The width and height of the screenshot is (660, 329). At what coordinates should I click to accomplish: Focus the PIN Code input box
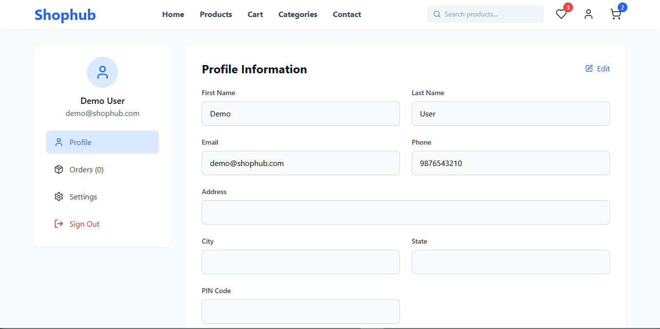[300, 312]
